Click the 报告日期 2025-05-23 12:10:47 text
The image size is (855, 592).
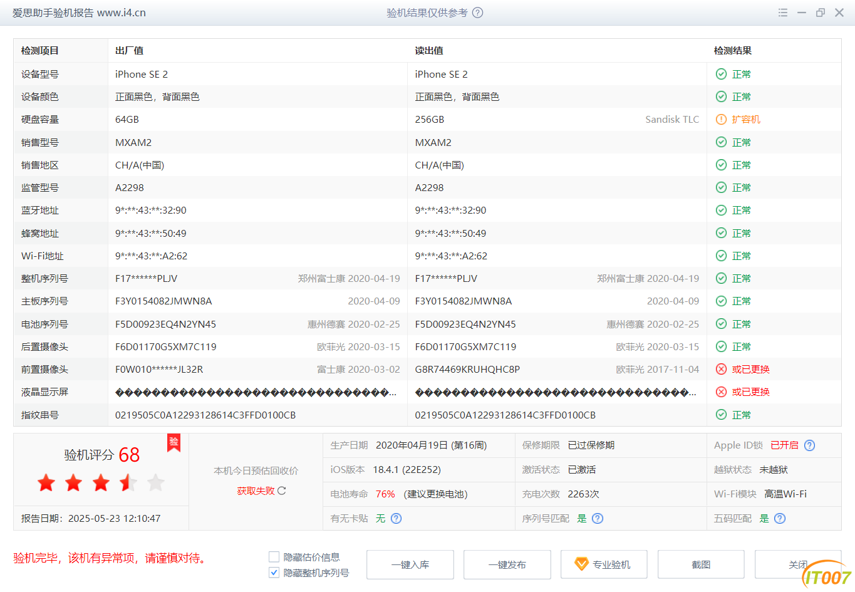pyautogui.click(x=91, y=518)
